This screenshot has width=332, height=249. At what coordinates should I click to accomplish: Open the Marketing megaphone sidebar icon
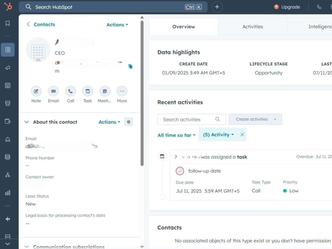(8, 67)
